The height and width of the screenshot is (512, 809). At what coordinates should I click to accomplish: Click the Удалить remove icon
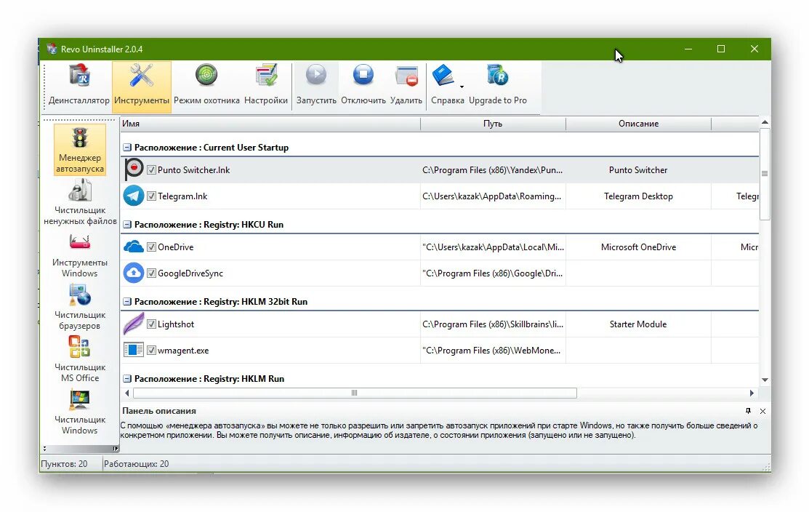point(406,76)
